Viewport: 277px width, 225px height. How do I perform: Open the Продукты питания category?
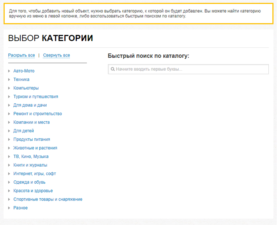click(32, 139)
